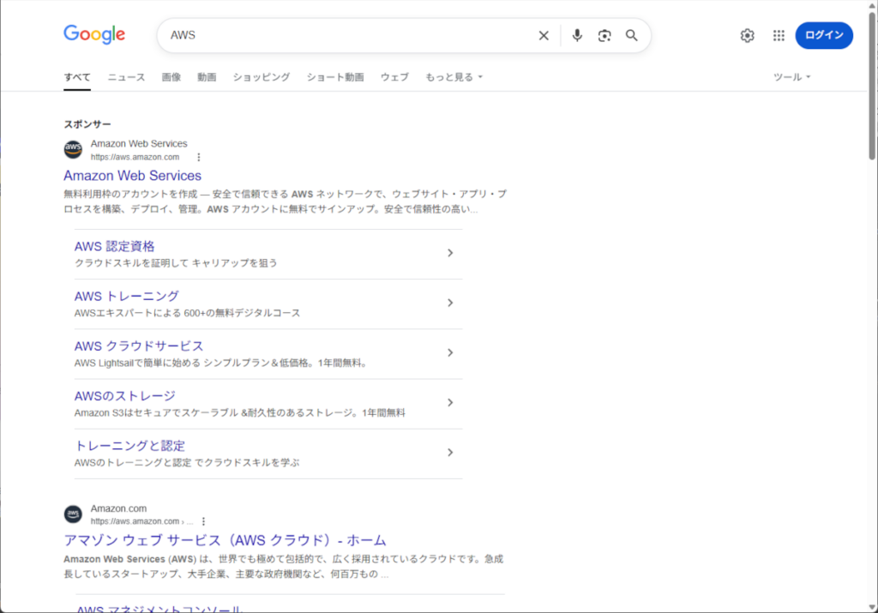Click Amazon S3はセキュアでスケーラブル description text
This screenshot has height=613, width=878.
click(240, 413)
